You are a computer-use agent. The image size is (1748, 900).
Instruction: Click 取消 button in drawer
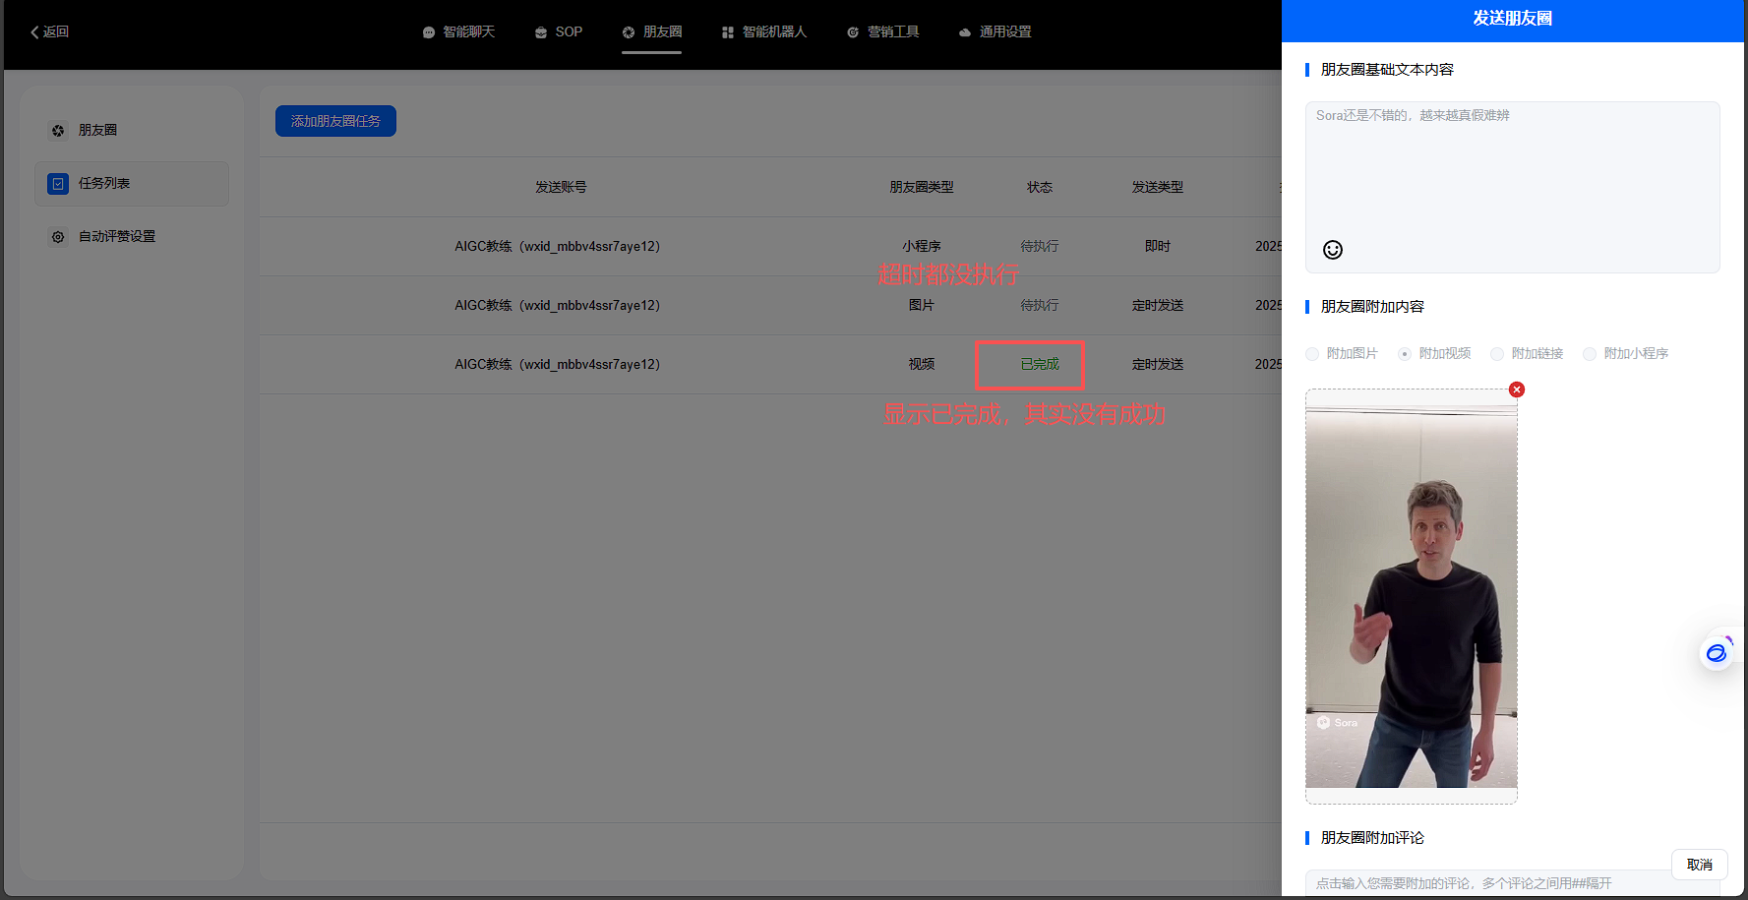point(1699,865)
